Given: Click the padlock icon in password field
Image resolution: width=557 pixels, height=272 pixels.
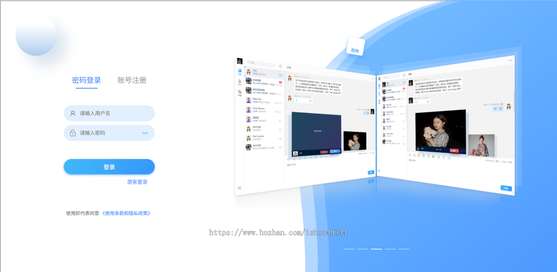Looking at the screenshot, I should pos(73,133).
